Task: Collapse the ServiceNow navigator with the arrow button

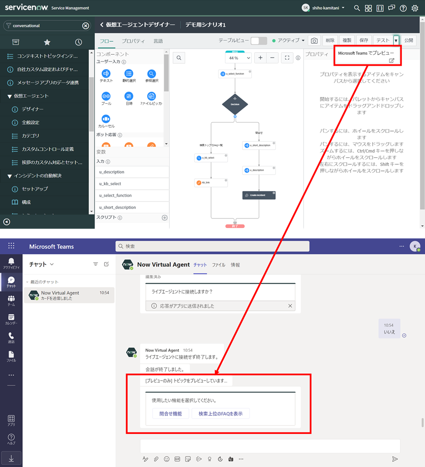Action: 7,222
